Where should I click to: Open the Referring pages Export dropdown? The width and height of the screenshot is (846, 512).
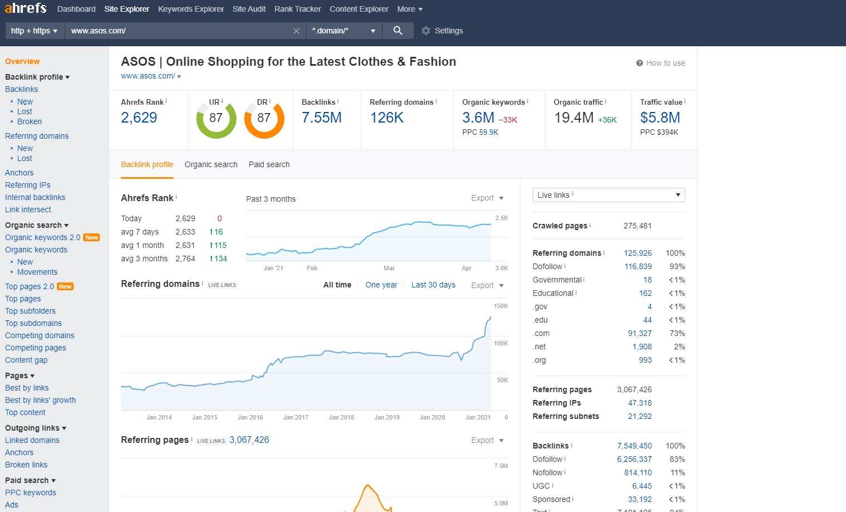pyautogui.click(x=487, y=440)
